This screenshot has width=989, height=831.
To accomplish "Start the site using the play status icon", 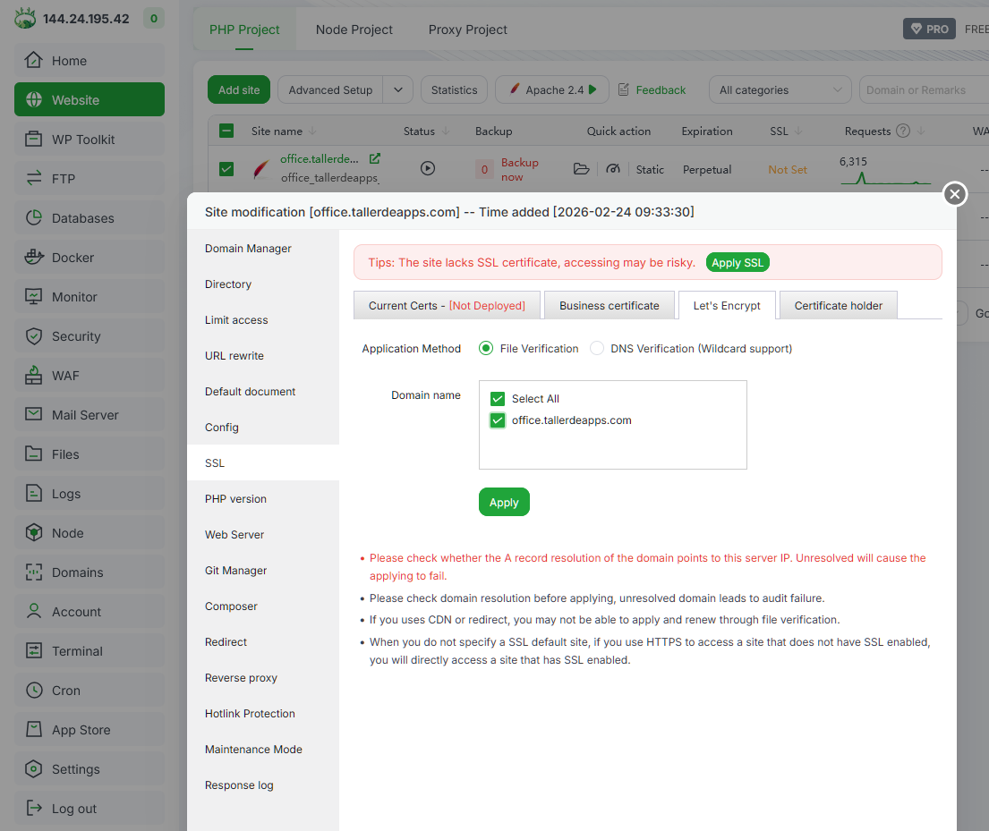I will pos(427,167).
